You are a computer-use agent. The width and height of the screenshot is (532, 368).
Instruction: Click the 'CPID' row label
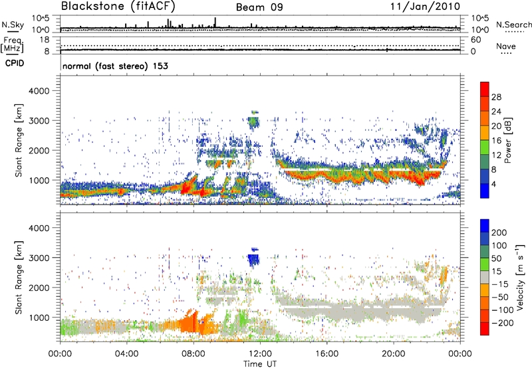click(15, 63)
